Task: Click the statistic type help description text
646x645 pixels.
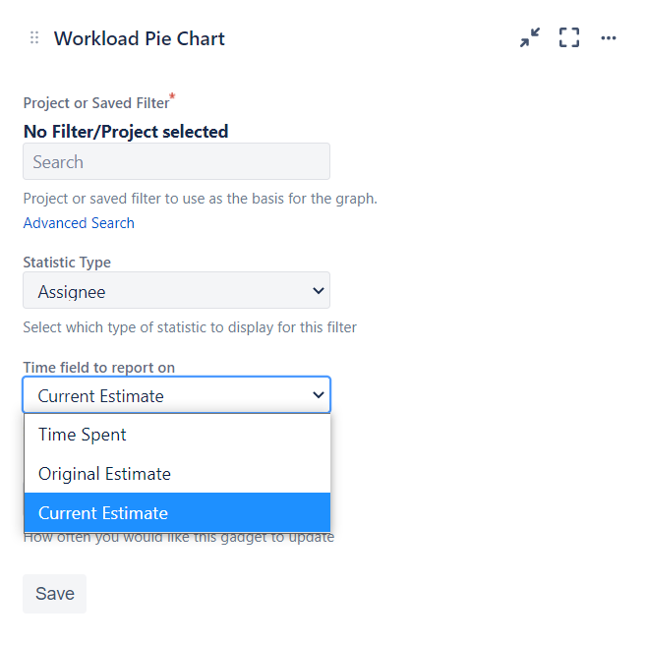Action: click(190, 327)
